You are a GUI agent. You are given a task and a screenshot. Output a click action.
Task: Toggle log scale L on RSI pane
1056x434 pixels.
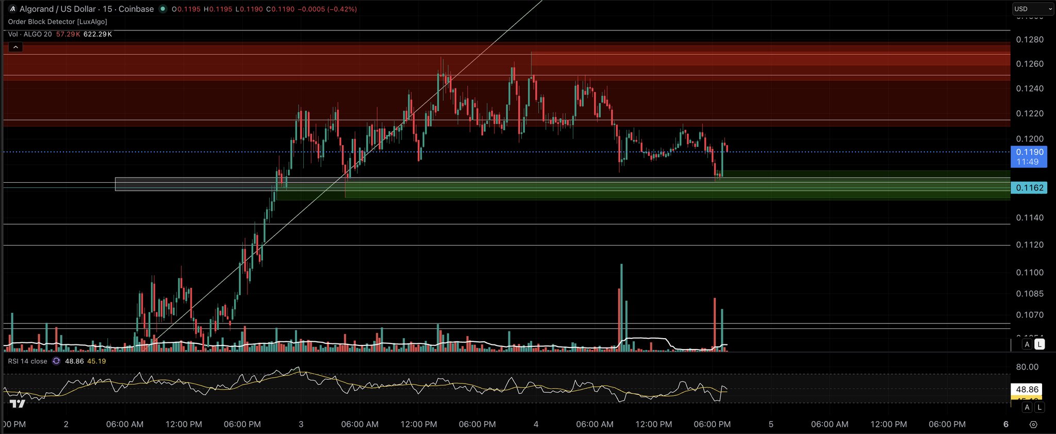coord(1039,407)
